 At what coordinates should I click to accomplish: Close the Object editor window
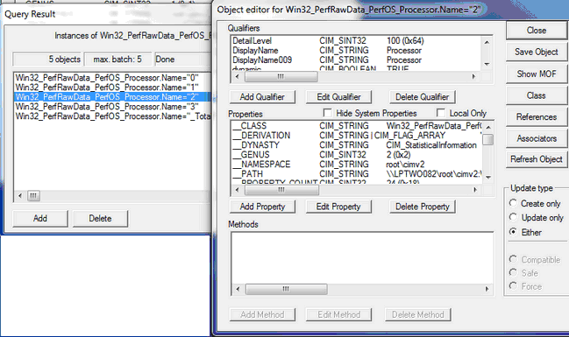537,31
